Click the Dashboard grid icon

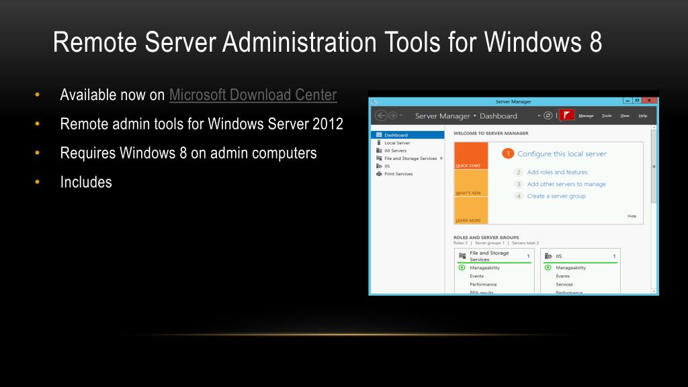(379, 134)
